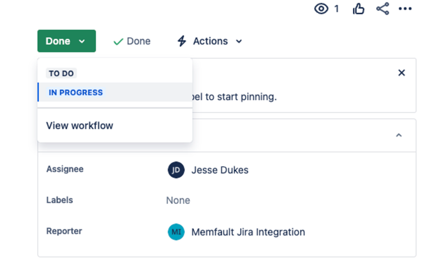Viewport: 422px width, 260px height.
Task: Select the IN PROGRESS status option
Action: [x=75, y=92]
